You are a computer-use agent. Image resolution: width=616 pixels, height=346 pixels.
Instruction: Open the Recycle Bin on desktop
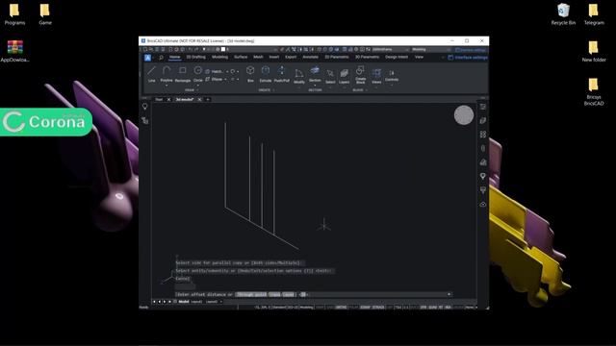(563, 14)
